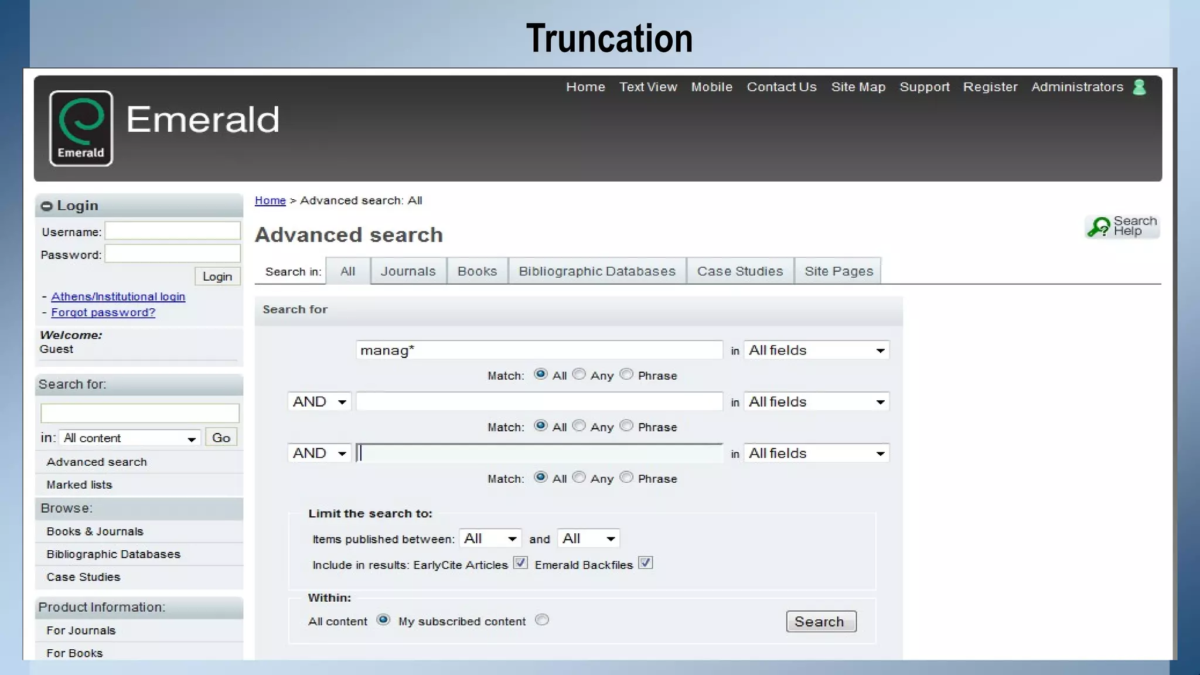
Task: Open Advanced search in sidebar
Action: tap(97, 462)
